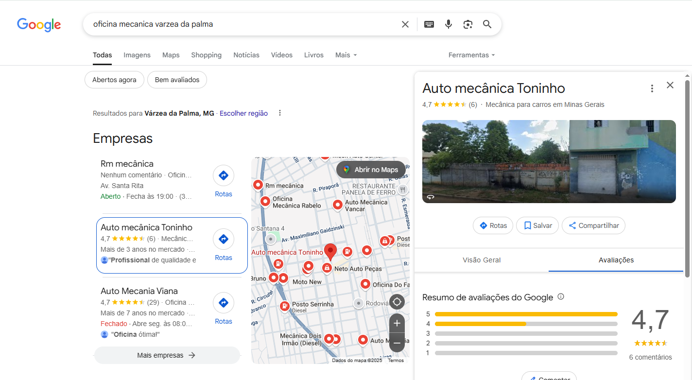The height and width of the screenshot is (380, 692).
Task: Click the 6 comentários text
Action: coord(650,357)
